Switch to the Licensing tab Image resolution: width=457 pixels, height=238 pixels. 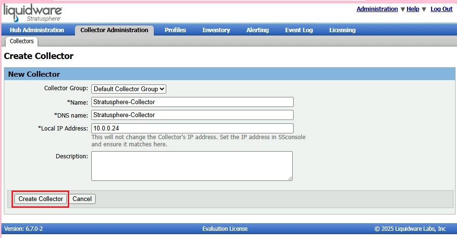(342, 30)
